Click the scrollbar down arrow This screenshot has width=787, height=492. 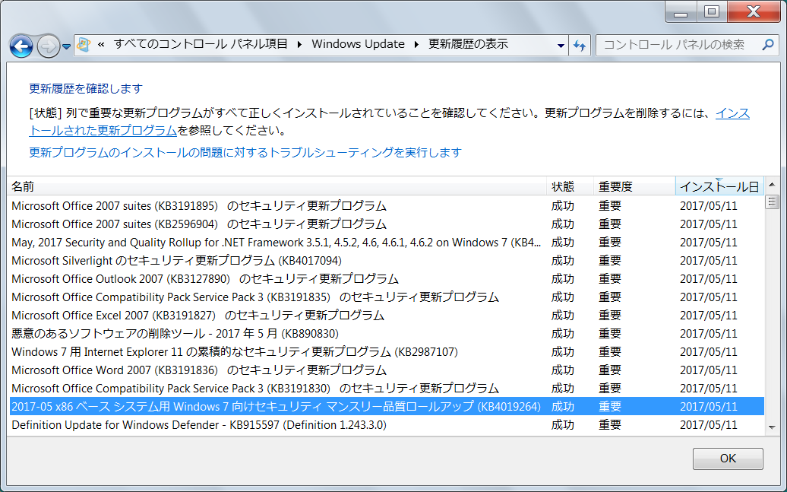pyautogui.click(x=772, y=427)
